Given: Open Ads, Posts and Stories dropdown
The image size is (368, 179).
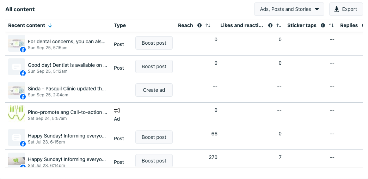Looking at the screenshot, I should [289, 9].
